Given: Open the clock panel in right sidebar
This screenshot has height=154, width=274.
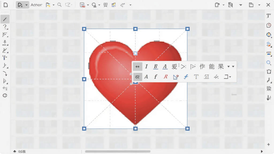Looking at the screenshot, I should coord(269,25).
